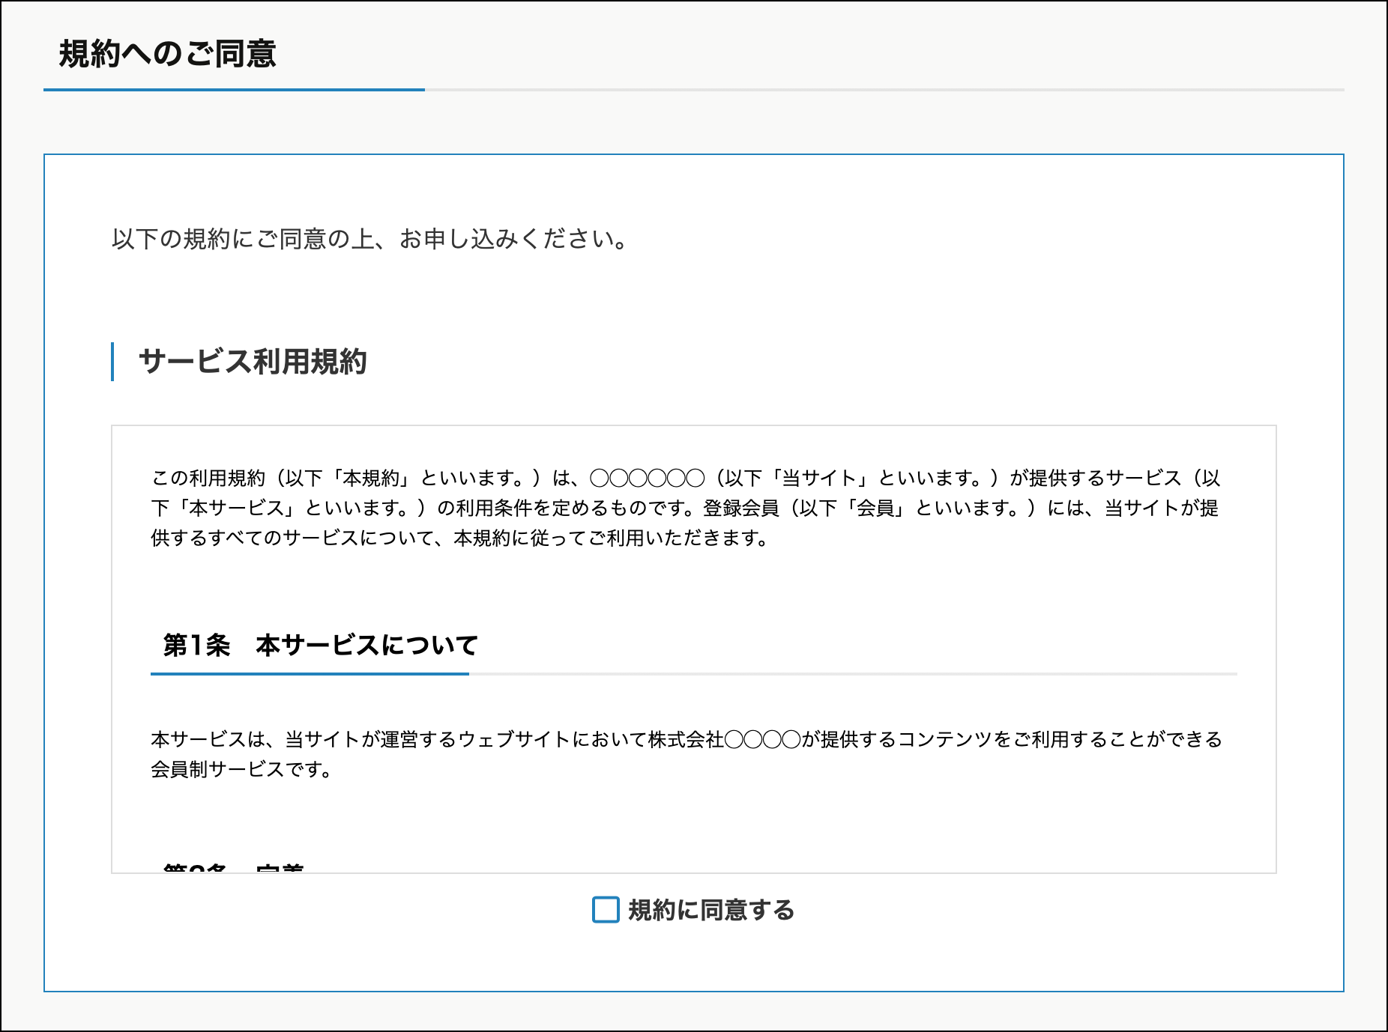Click the ○○○○○○ site name placeholder
This screenshot has height=1032, width=1388.
coord(647,478)
